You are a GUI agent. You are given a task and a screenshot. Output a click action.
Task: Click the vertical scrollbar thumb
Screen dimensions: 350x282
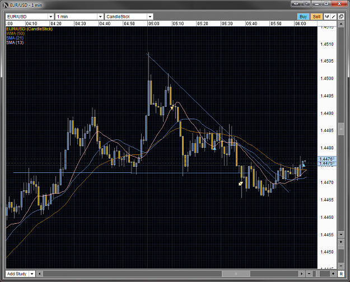pos(341,129)
